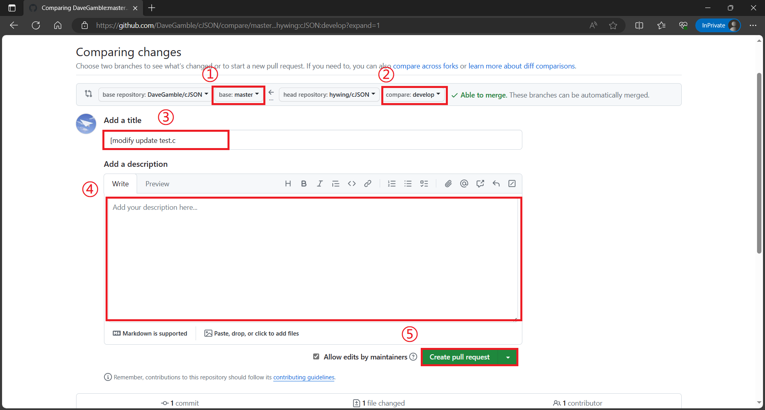Screen dimensions: 765x410
Task: Attach files using the paperclip icon
Action: (448, 184)
